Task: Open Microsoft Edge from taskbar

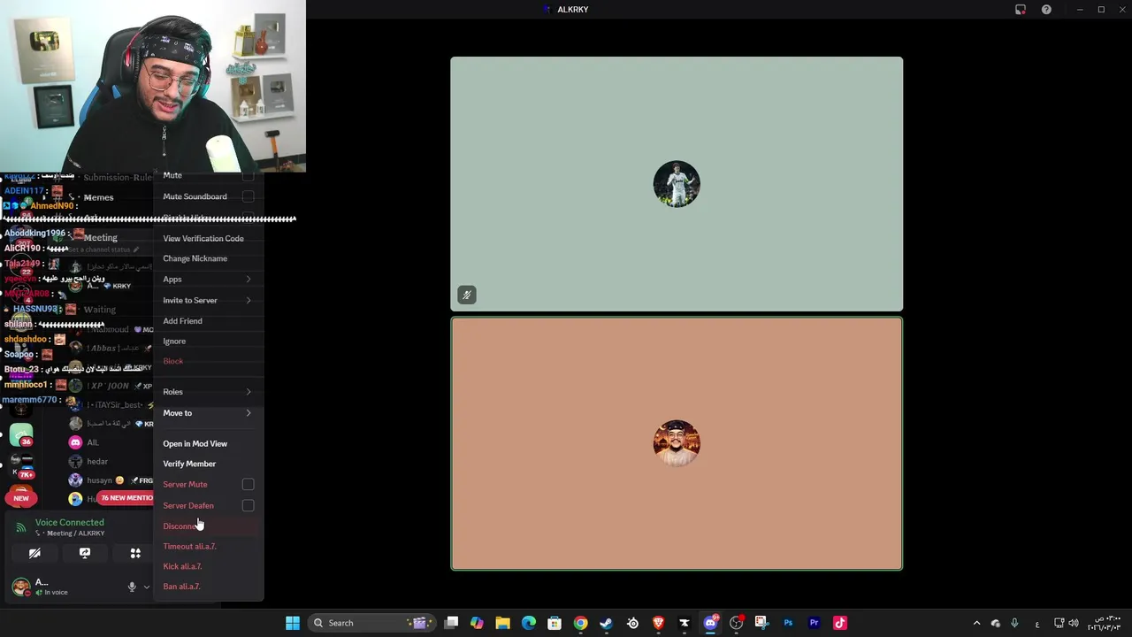Action: click(x=529, y=623)
